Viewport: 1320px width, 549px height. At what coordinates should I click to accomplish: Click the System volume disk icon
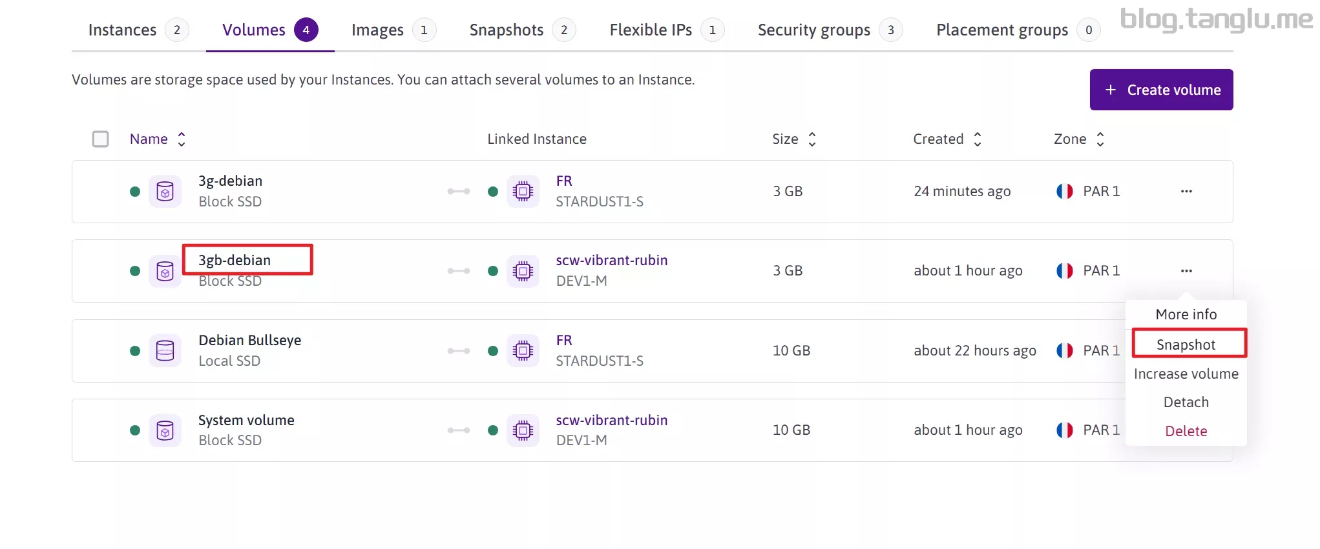[x=165, y=430]
